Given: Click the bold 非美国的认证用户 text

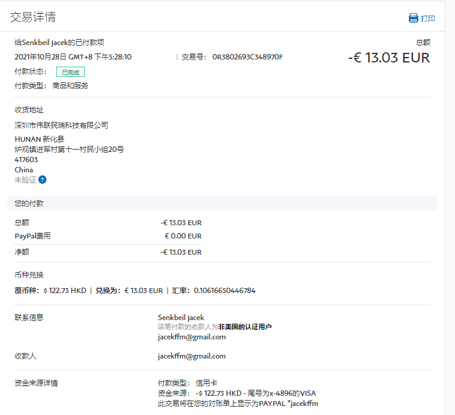Looking at the screenshot, I should tap(245, 327).
